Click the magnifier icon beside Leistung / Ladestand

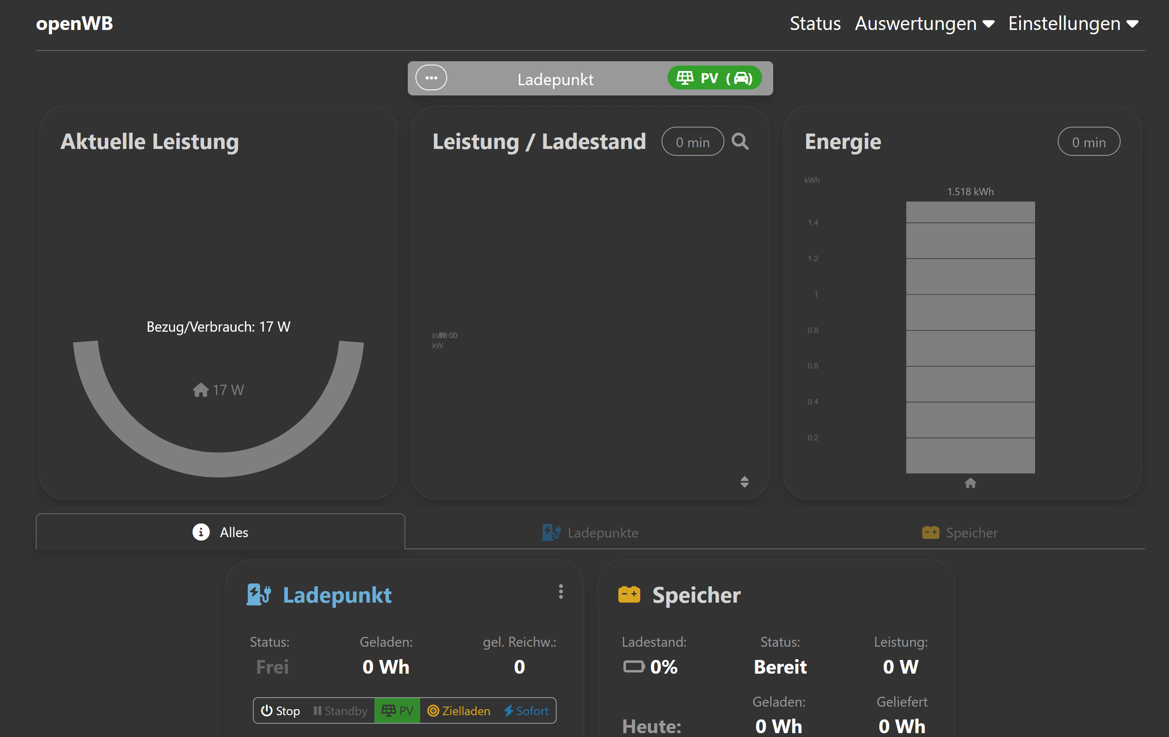pyautogui.click(x=740, y=141)
